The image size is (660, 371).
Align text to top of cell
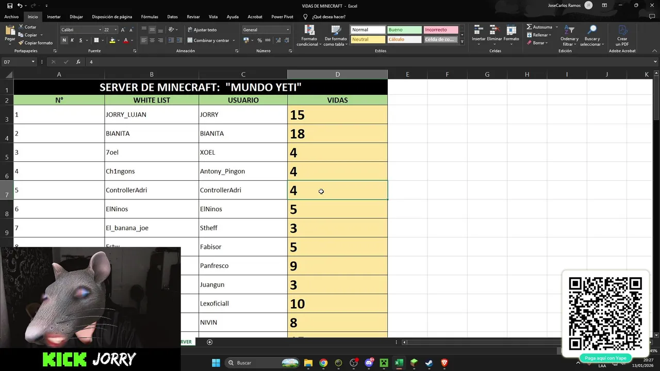pos(144,29)
